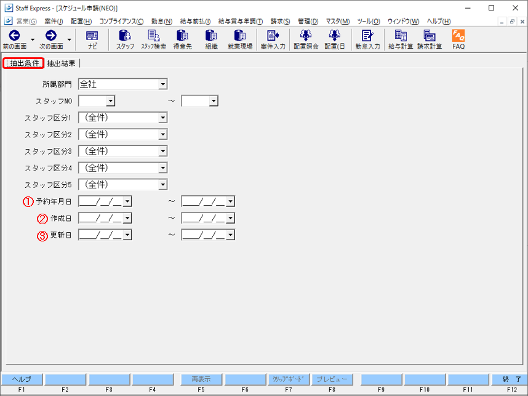The image size is (528, 396).
Task: Open the 請求計算 toolbar icon
Action: (x=430, y=35)
